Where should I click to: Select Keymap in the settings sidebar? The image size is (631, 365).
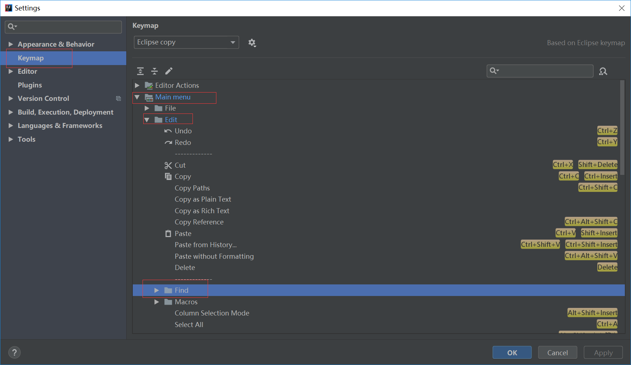click(x=63, y=58)
